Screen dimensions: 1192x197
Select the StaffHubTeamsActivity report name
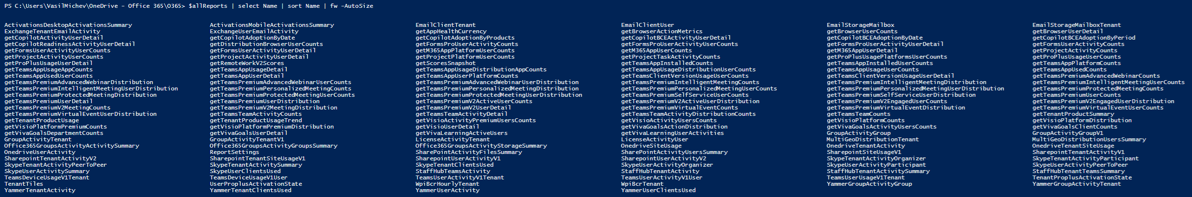[453, 171]
